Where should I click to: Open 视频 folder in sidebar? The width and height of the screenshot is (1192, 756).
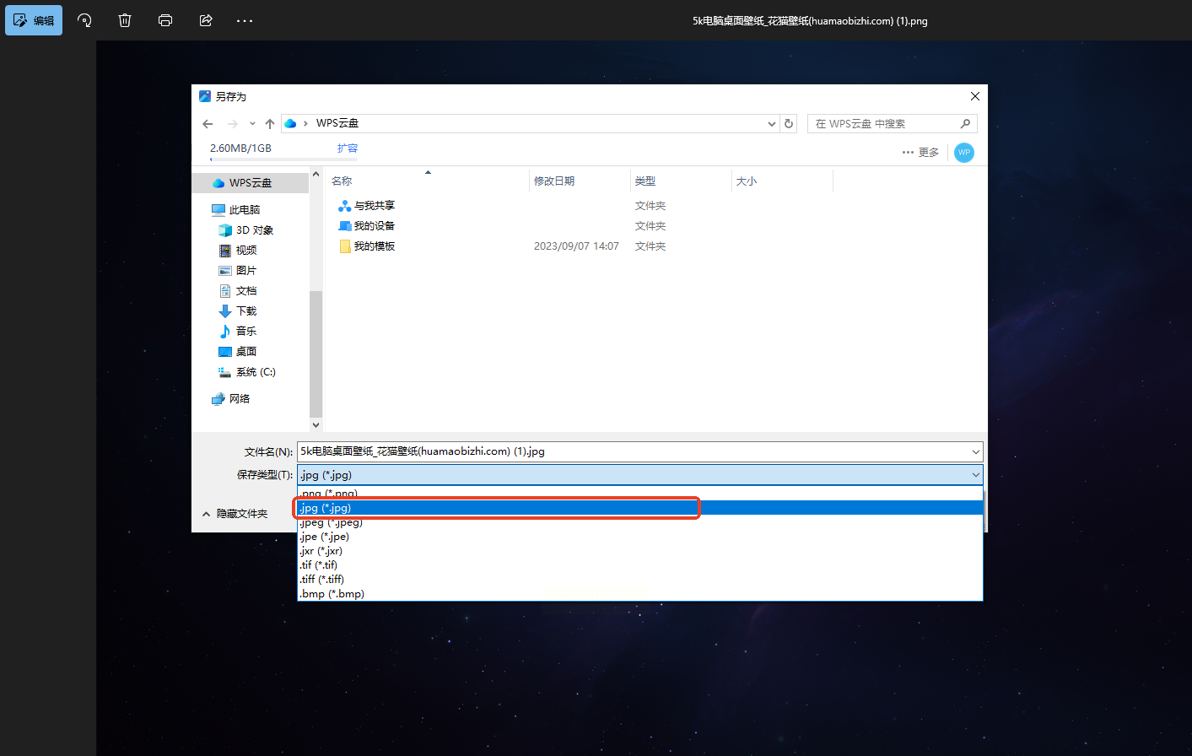click(237, 251)
